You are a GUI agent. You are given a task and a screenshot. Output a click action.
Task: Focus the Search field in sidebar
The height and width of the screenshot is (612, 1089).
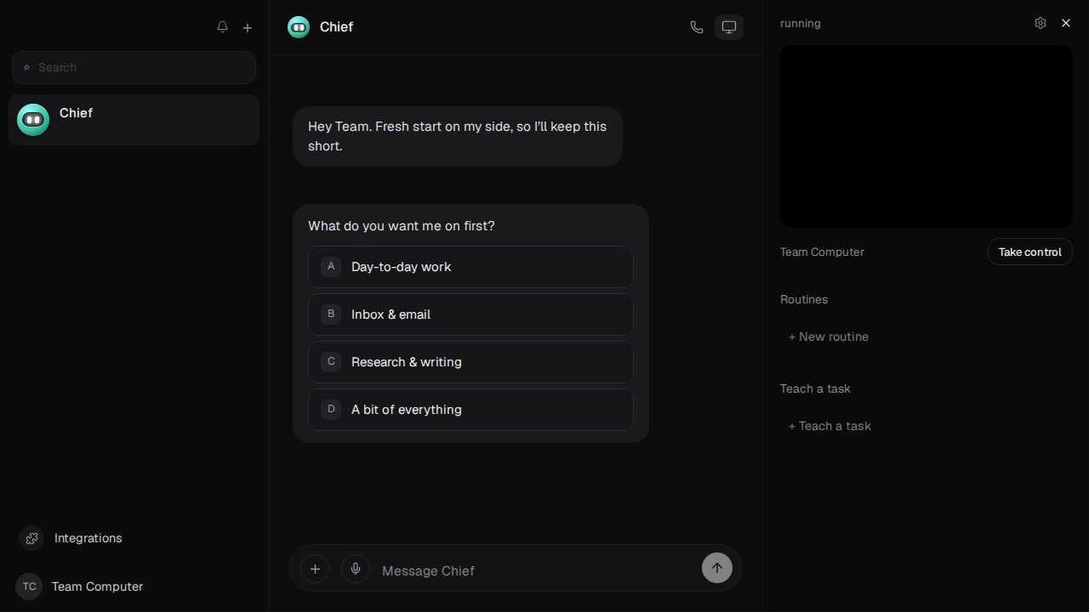[134, 67]
